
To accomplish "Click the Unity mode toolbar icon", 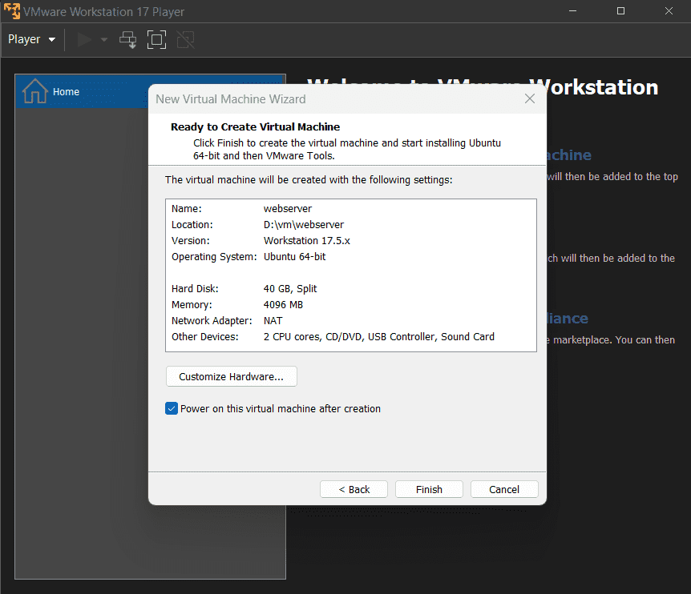I will pyautogui.click(x=185, y=39).
